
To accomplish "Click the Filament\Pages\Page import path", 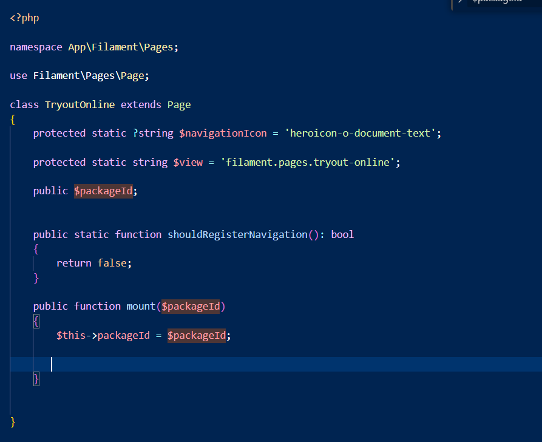I will click(x=91, y=75).
